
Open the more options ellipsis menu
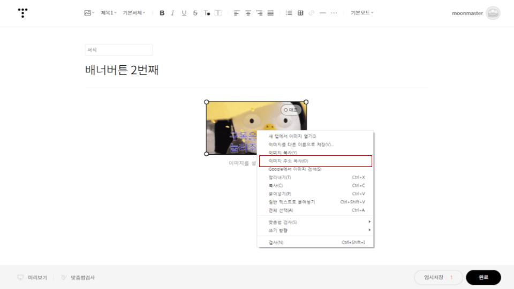pyautogui.click(x=334, y=13)
